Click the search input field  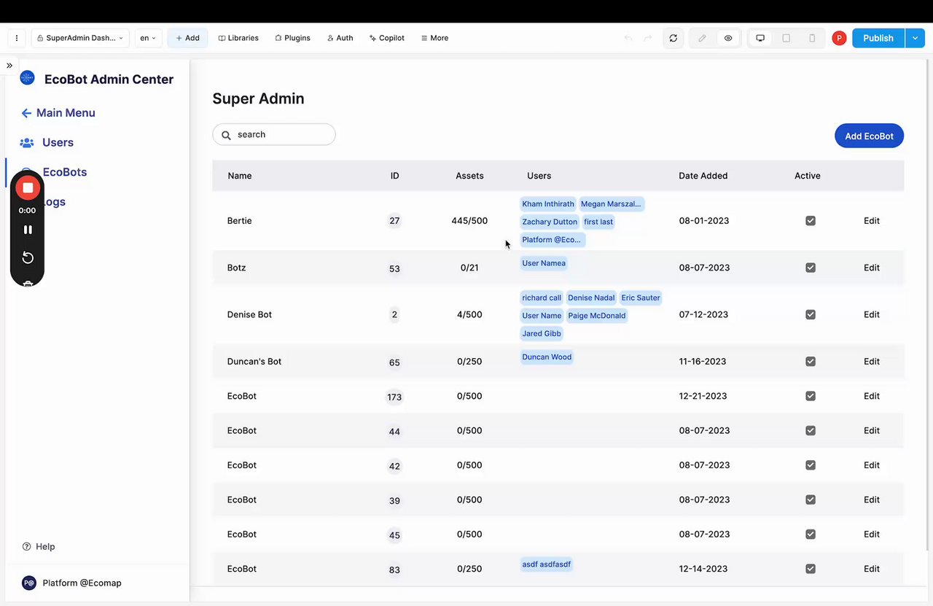click(x=274, y=134)
